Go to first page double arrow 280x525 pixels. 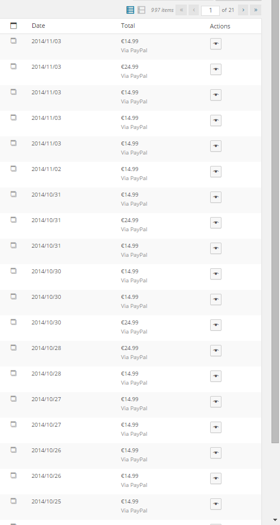(181, 10)
